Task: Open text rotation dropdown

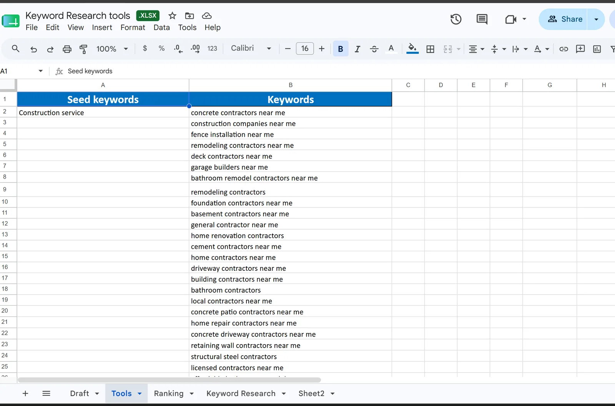Action: click(542, 49)
